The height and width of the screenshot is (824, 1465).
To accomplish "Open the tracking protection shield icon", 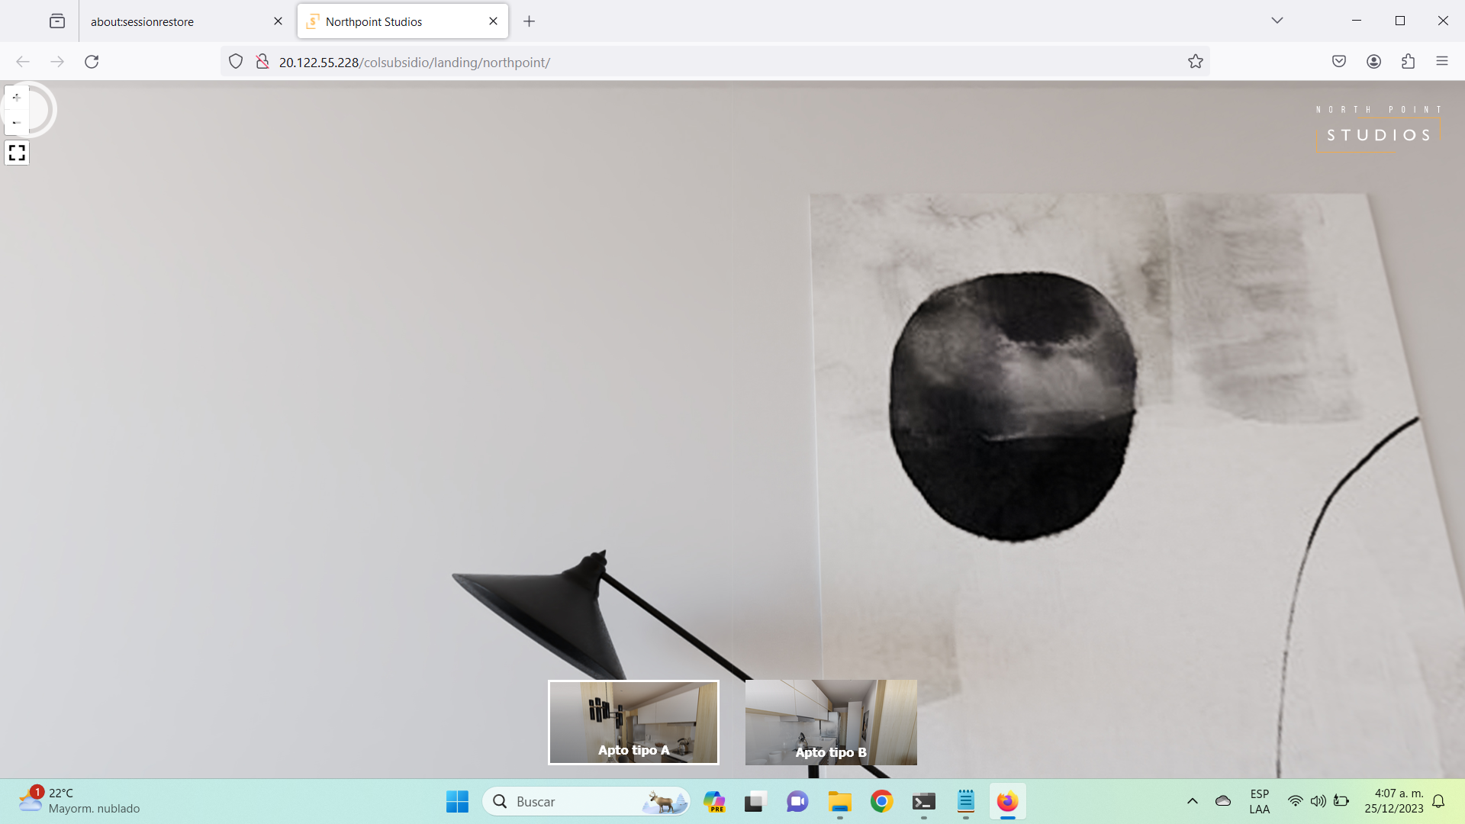I will 236,62.
